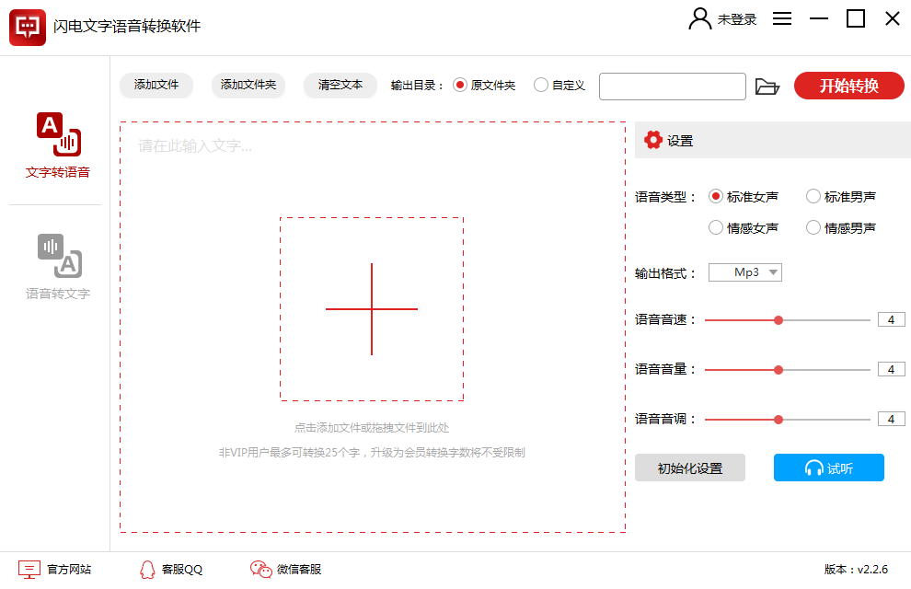Click the 设置 gear icon
Screen dimensions: 911x589
(653, 139)
